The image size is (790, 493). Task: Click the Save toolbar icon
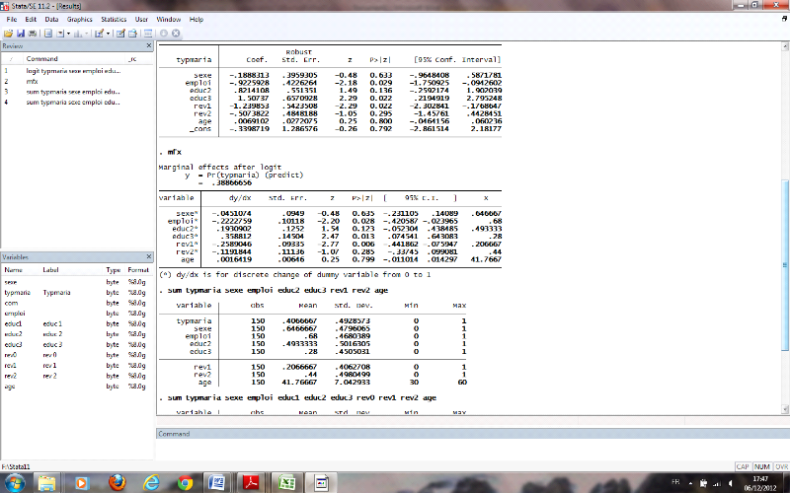pos(19,33)
